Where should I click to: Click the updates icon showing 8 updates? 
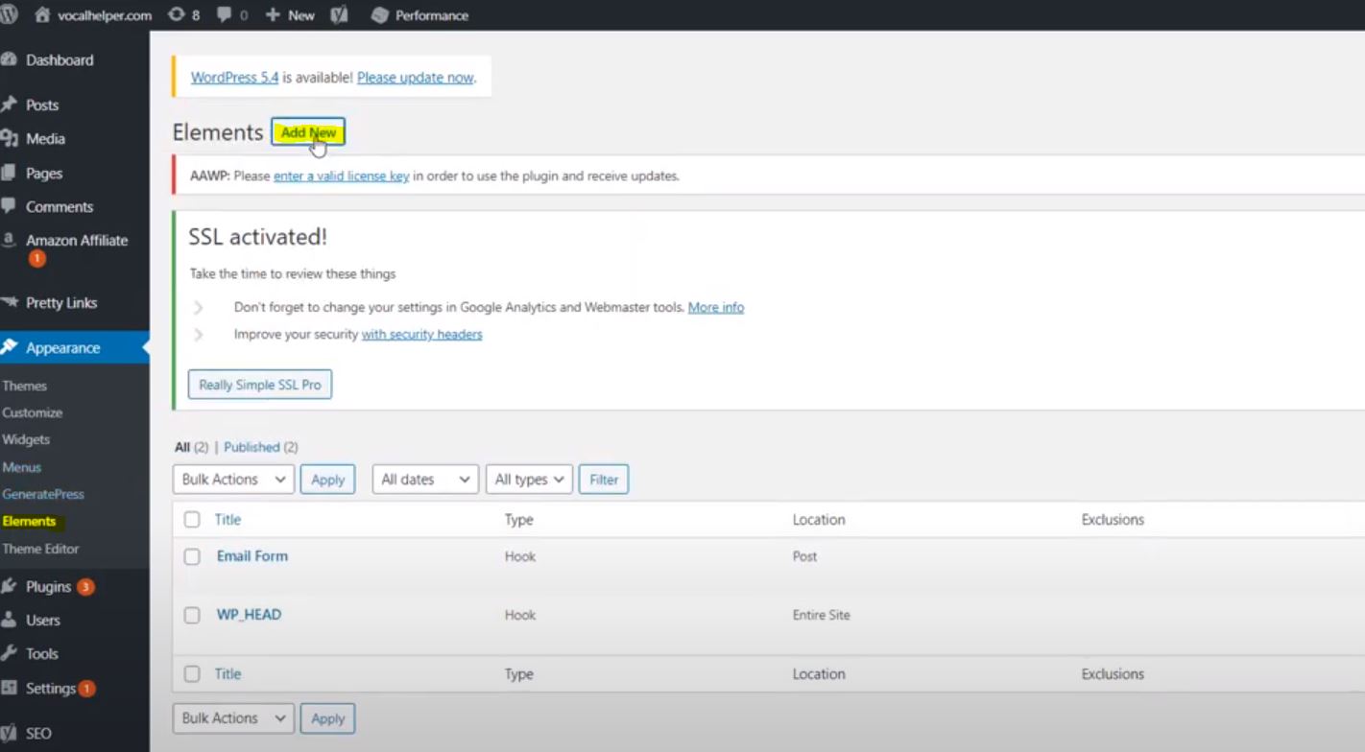coord(175,14)
